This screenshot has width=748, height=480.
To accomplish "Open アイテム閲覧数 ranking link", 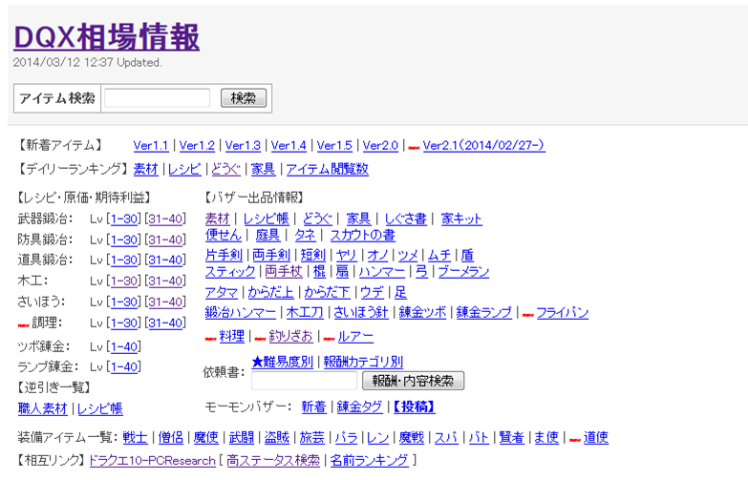I will click(328, 169).
